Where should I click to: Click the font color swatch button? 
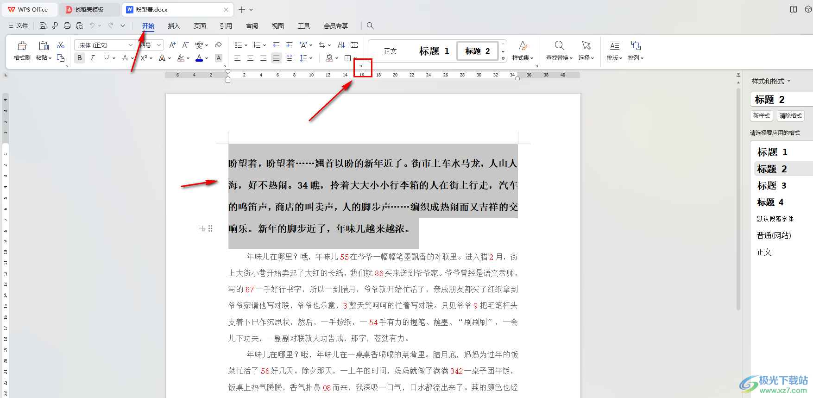[x=199, y=58]
